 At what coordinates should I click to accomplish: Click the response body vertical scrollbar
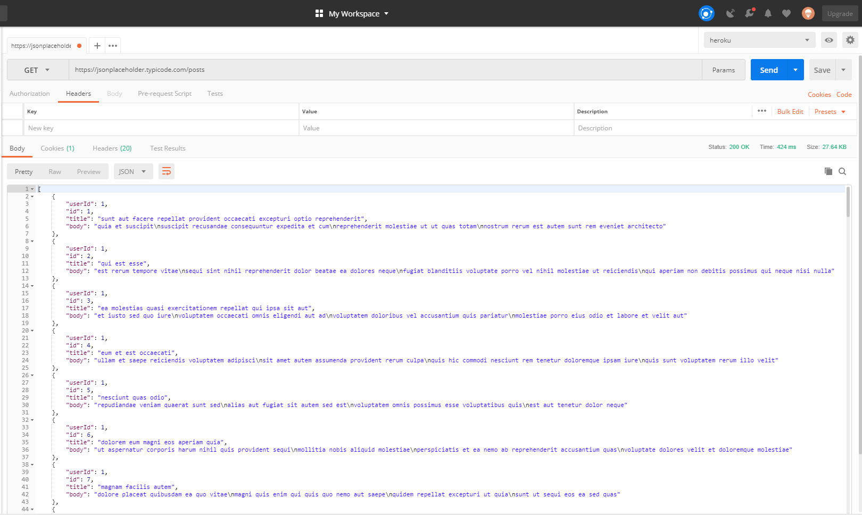(x=848, y=202)
